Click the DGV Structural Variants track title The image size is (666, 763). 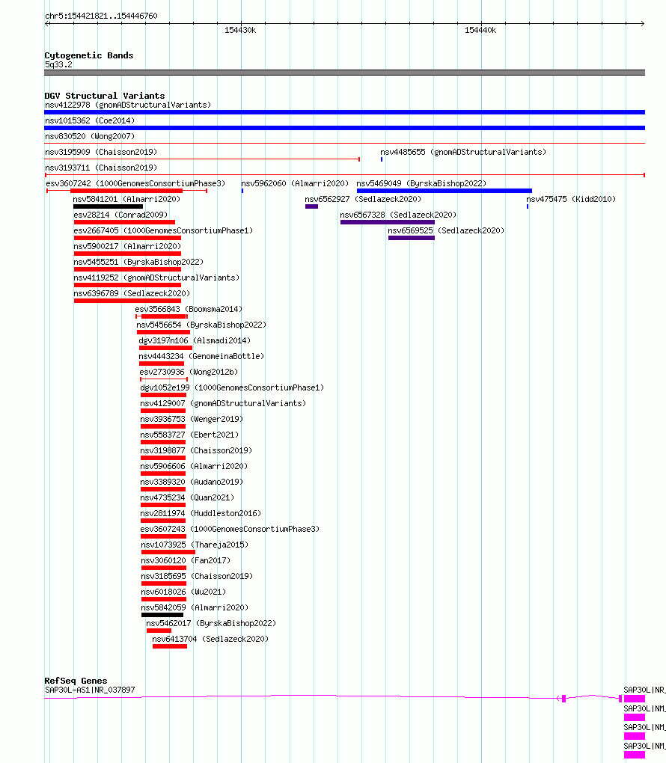tap(105, 96)
